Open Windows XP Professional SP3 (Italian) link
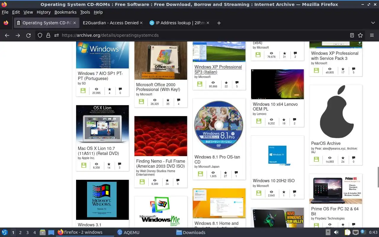379x237 pixels. 218,69
